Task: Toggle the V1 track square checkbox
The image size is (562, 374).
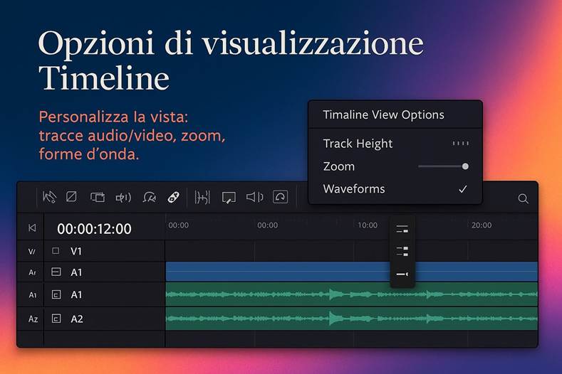Action: click(x=56, y=251)
